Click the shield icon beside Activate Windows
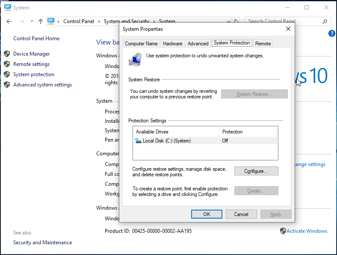 click(283, 231)
